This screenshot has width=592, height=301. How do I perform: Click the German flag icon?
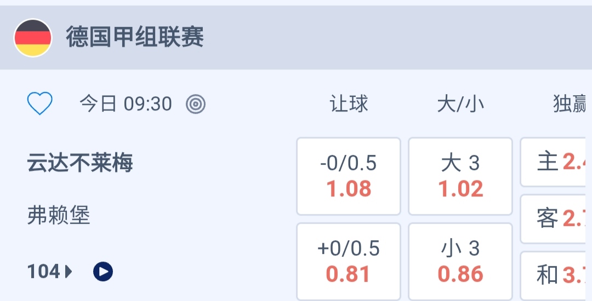(33, 38)
